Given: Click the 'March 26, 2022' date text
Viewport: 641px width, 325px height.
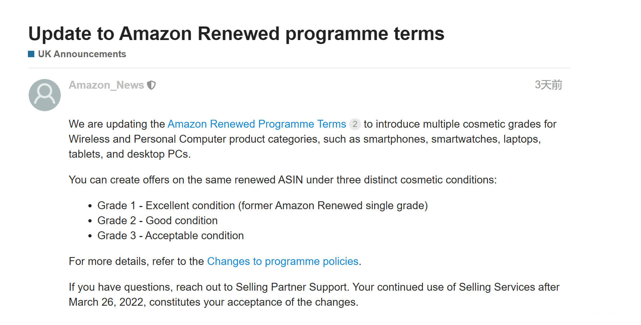Looking at the screenshot, I should point(107,302).
